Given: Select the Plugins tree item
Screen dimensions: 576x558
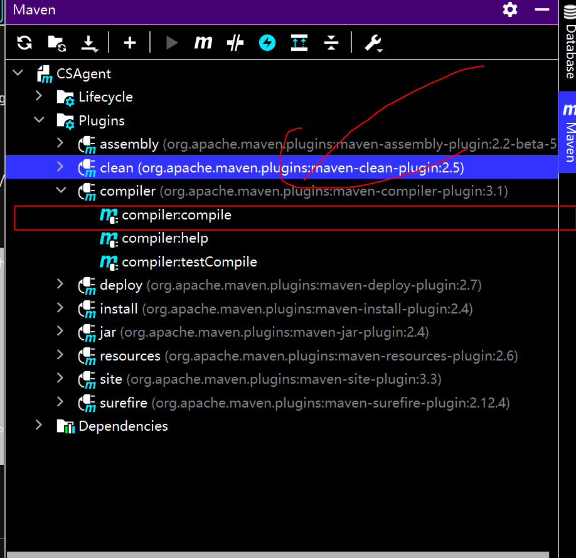Looking at the screenshot, I should [102, 121].
